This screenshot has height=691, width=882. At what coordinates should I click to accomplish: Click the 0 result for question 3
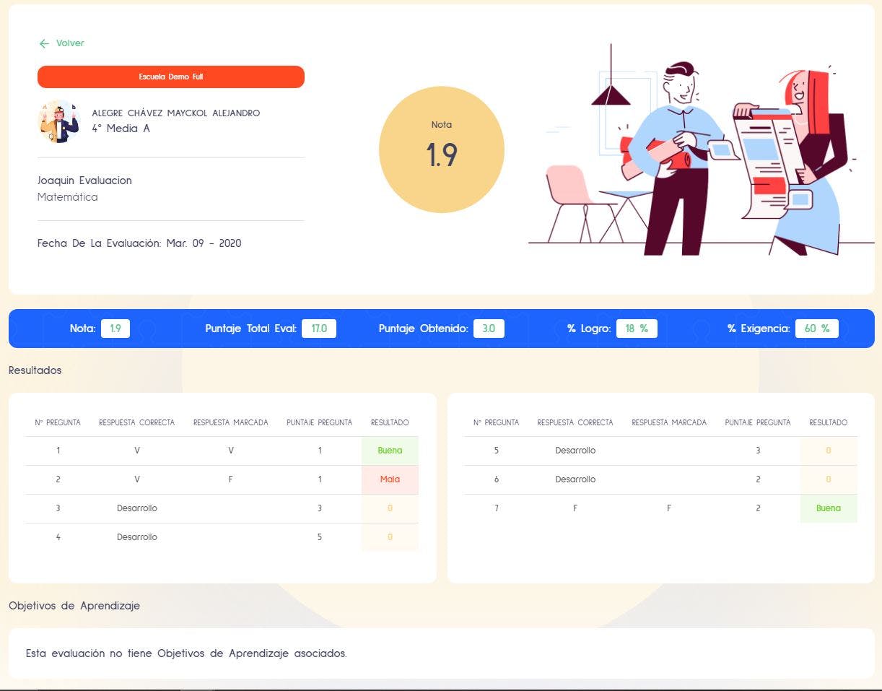click(x=390, y=508)
